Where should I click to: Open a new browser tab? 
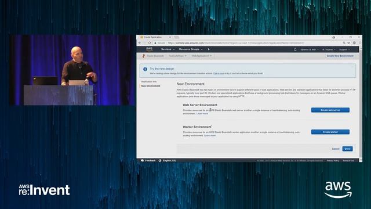tap(176, 37)
